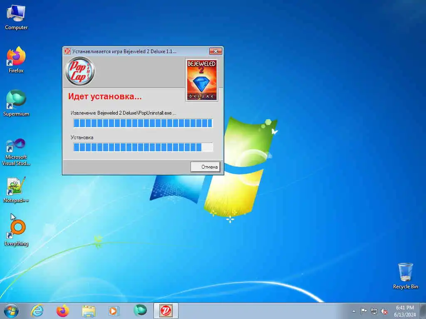Select the Firefox desktop shortcut
The width and height of the screenshot is (426, 319).
click(x=16, y=60)
